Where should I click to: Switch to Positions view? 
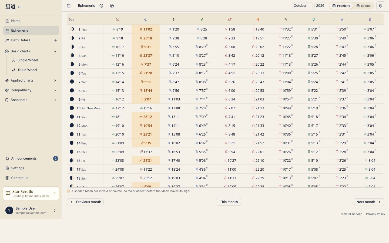click(x=341, y=6)
